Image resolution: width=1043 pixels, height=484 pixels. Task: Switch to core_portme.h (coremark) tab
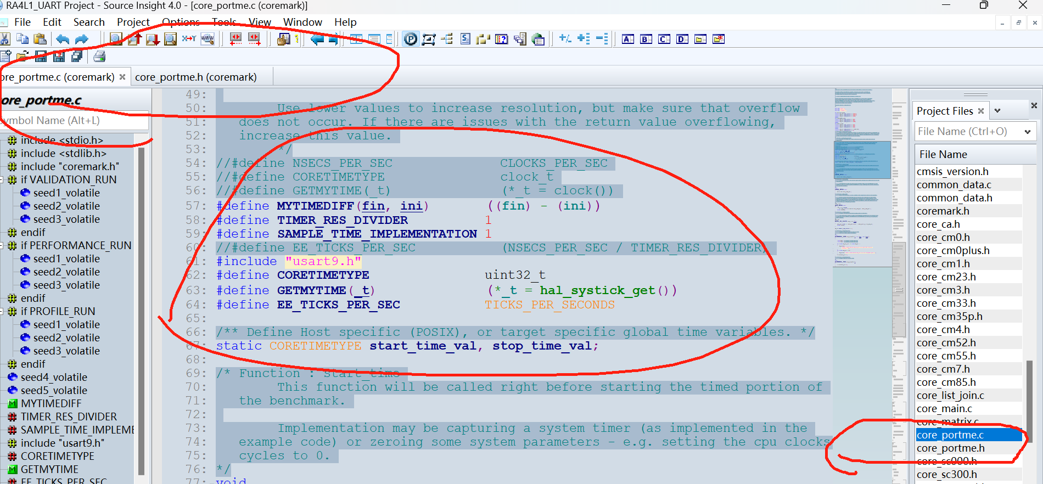tap(196, 77)
